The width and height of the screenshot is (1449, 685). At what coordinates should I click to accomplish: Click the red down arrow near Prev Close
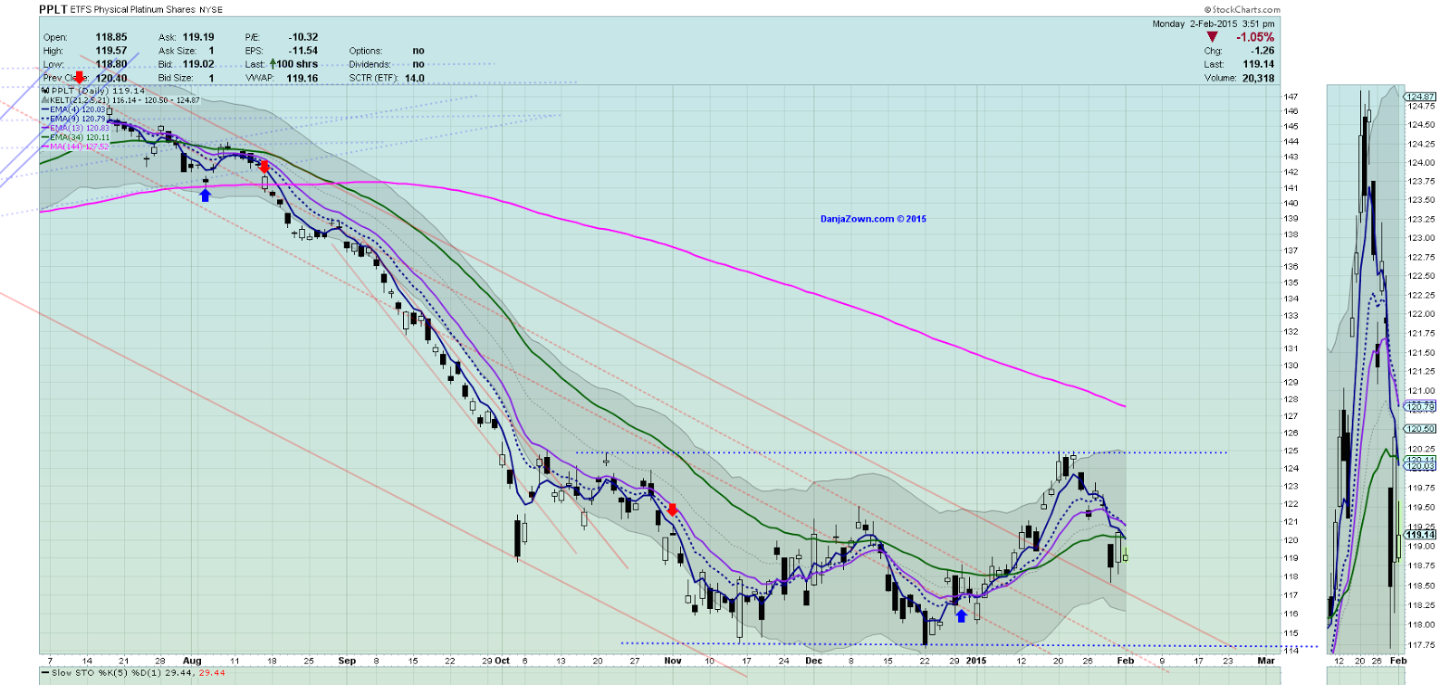pos(80,78)
